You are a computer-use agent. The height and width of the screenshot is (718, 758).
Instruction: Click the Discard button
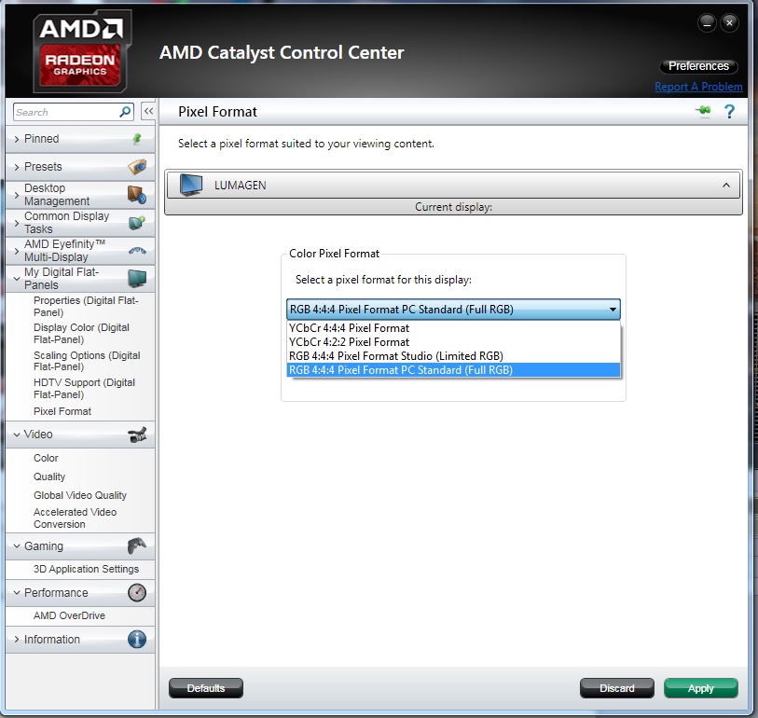(617, 688)
